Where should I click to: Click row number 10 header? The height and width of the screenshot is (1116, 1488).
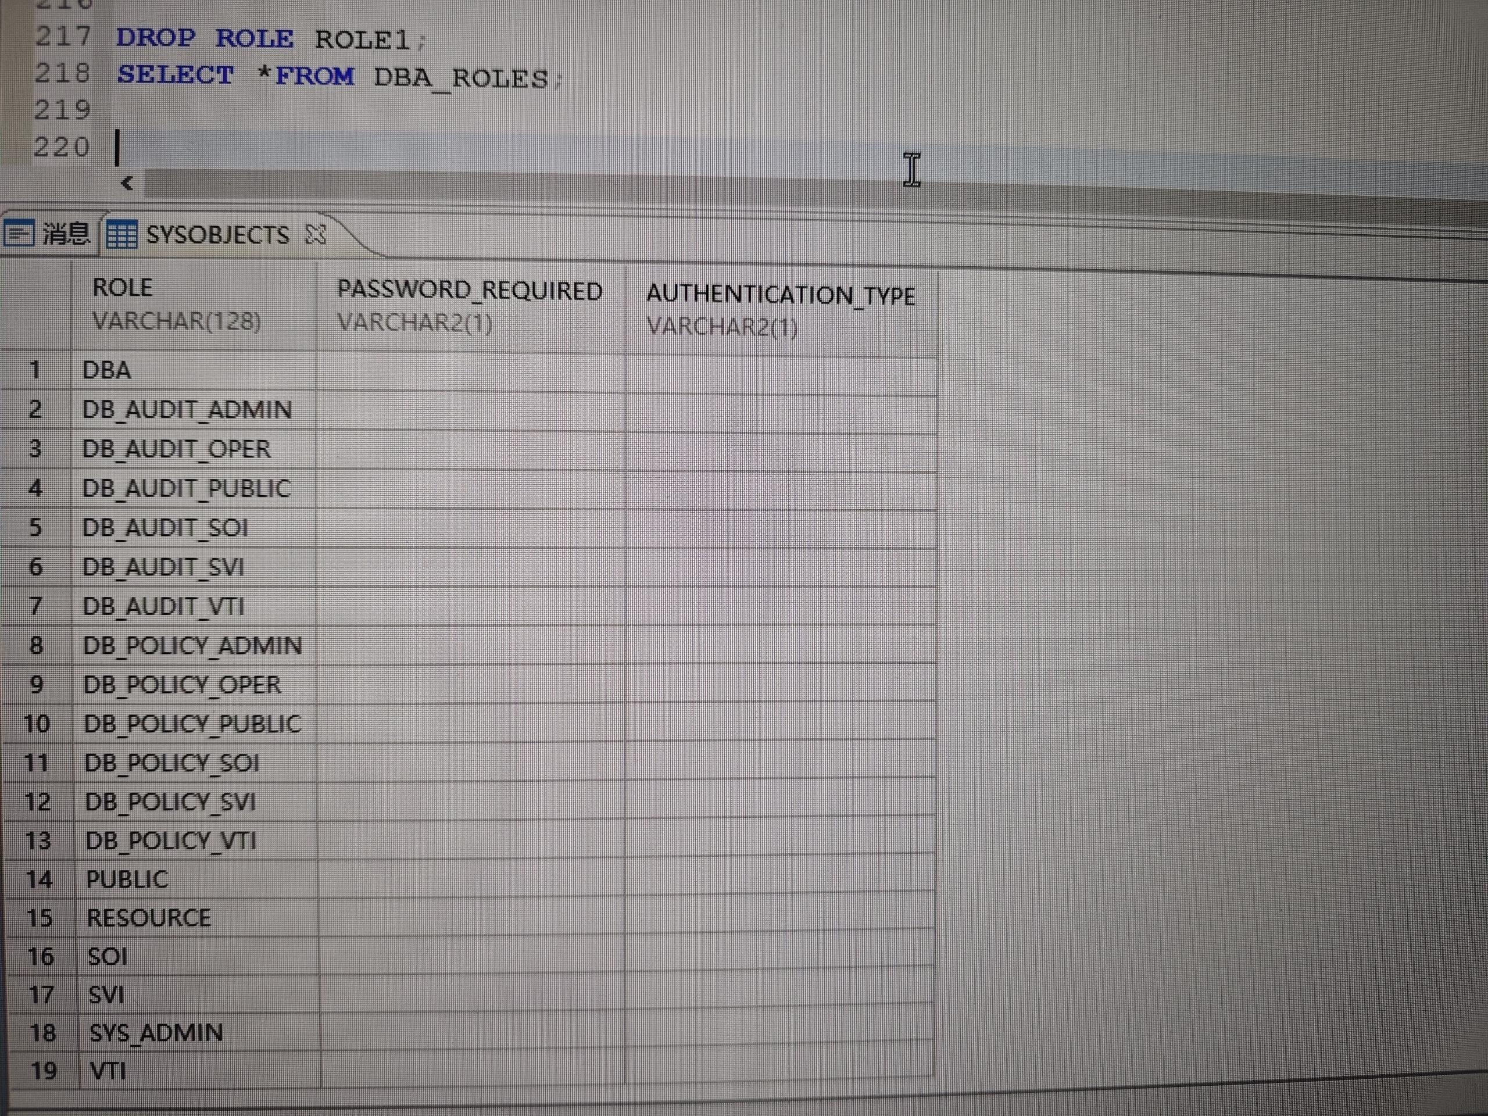pyautogui.click(x=37, y=723)
